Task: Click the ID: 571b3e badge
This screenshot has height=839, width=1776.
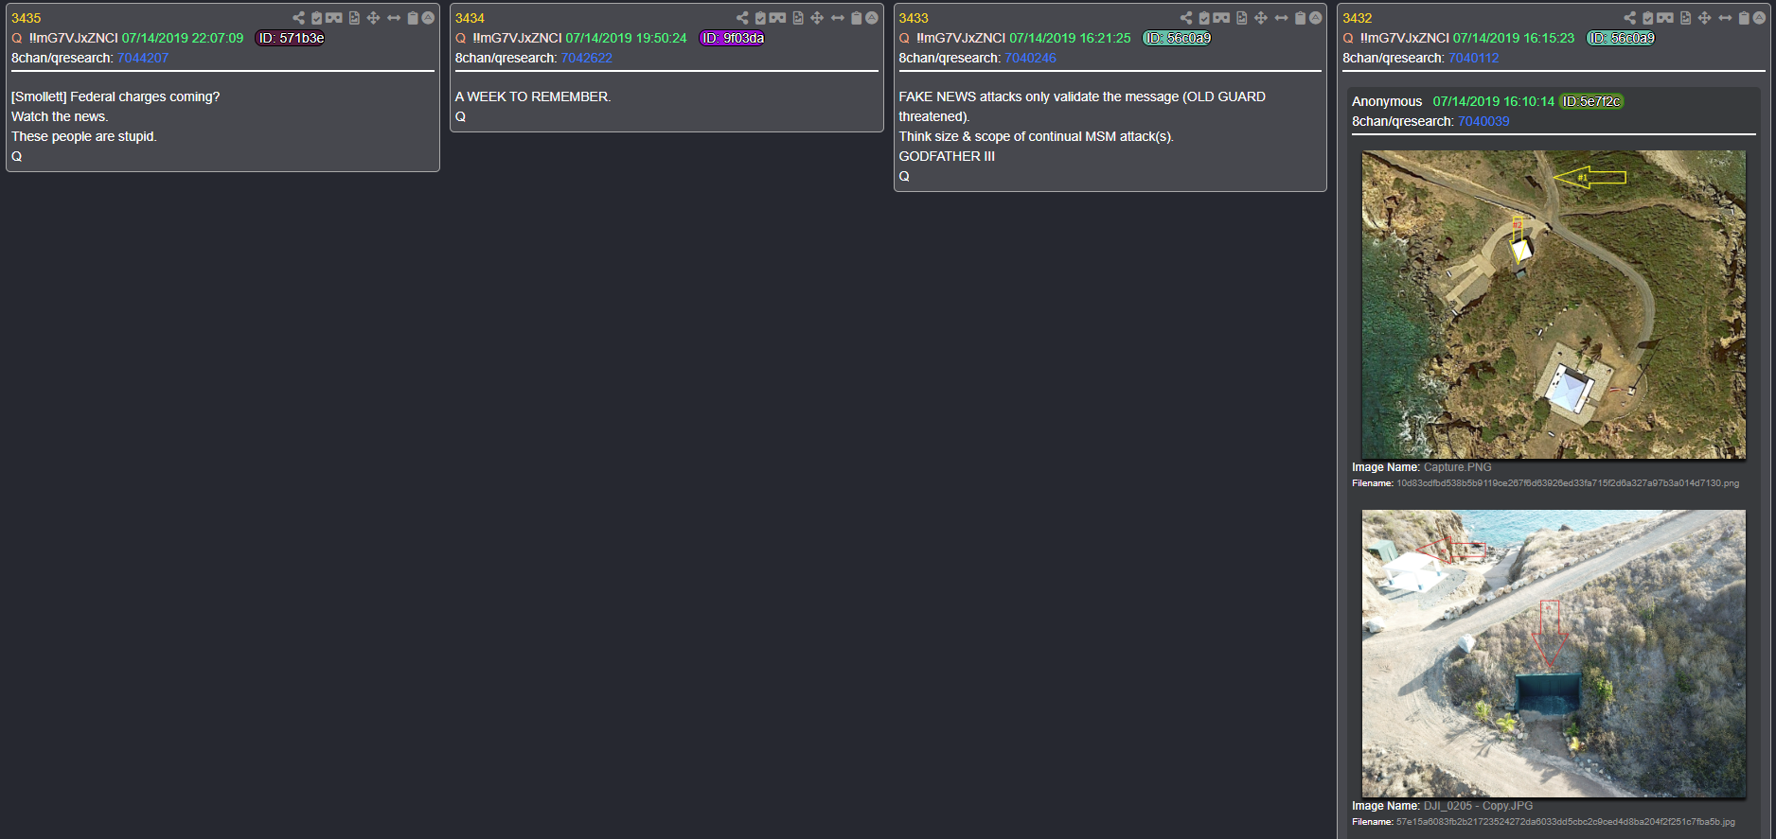Action: (291, 38)
